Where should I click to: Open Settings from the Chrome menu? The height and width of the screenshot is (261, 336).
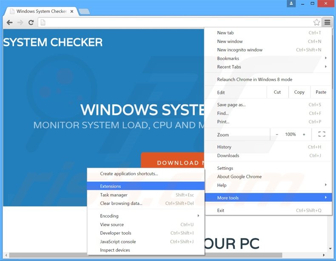[x=268, y=168]
